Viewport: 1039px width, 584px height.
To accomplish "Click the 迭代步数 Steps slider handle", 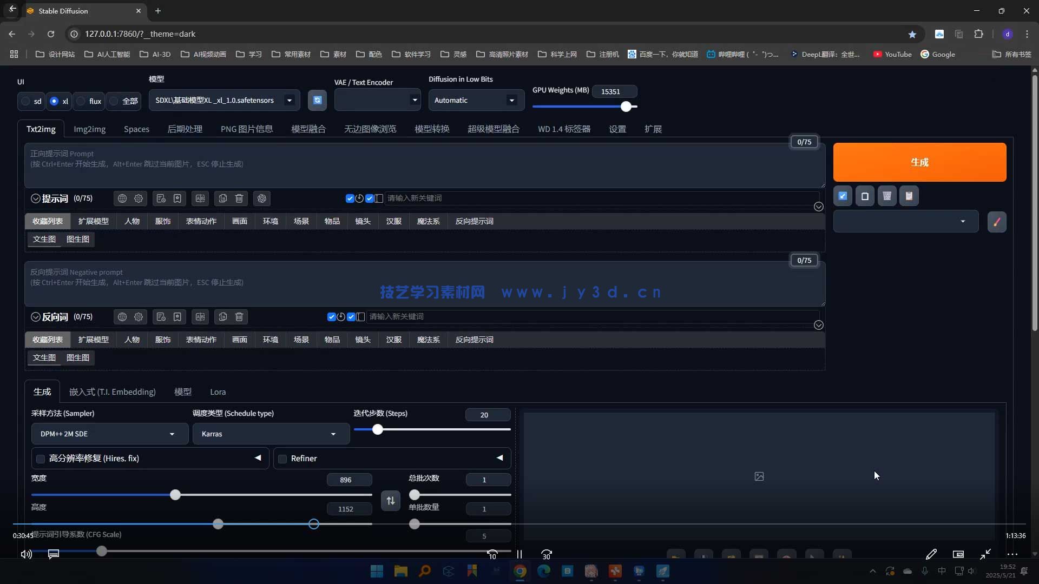I will coord(378,429).
